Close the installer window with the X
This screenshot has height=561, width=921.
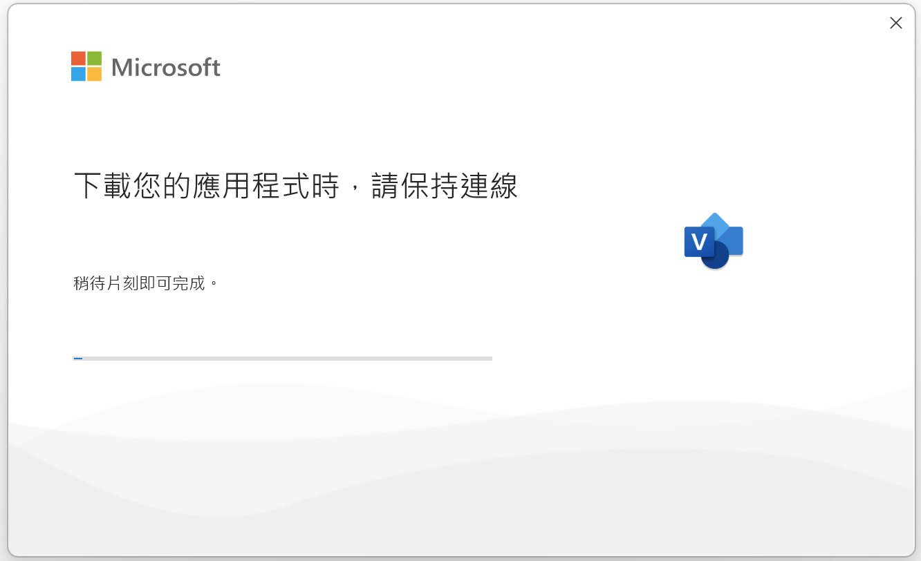(896, 23)
